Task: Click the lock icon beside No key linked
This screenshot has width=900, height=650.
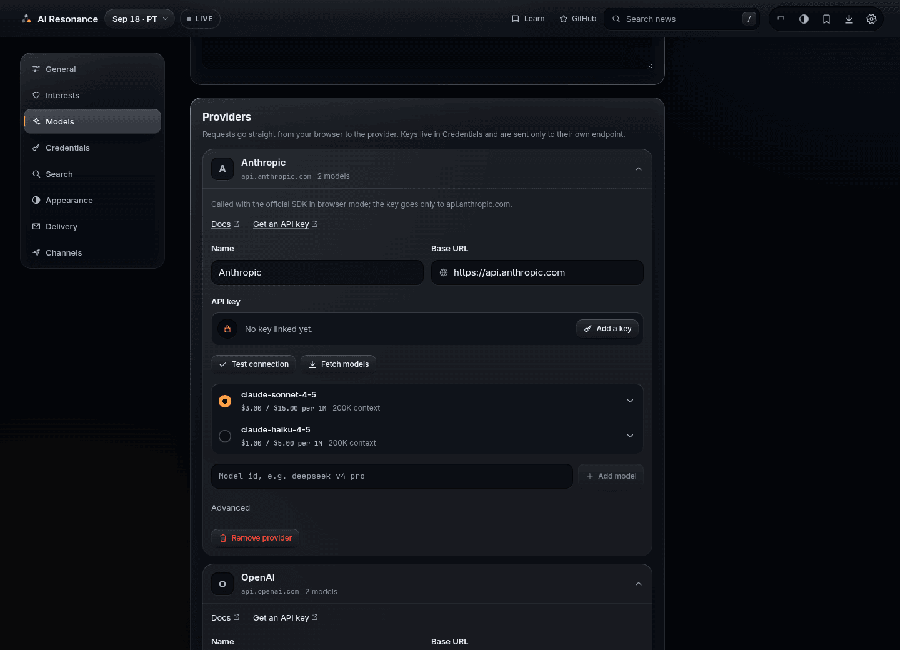Action: (227, 329)
